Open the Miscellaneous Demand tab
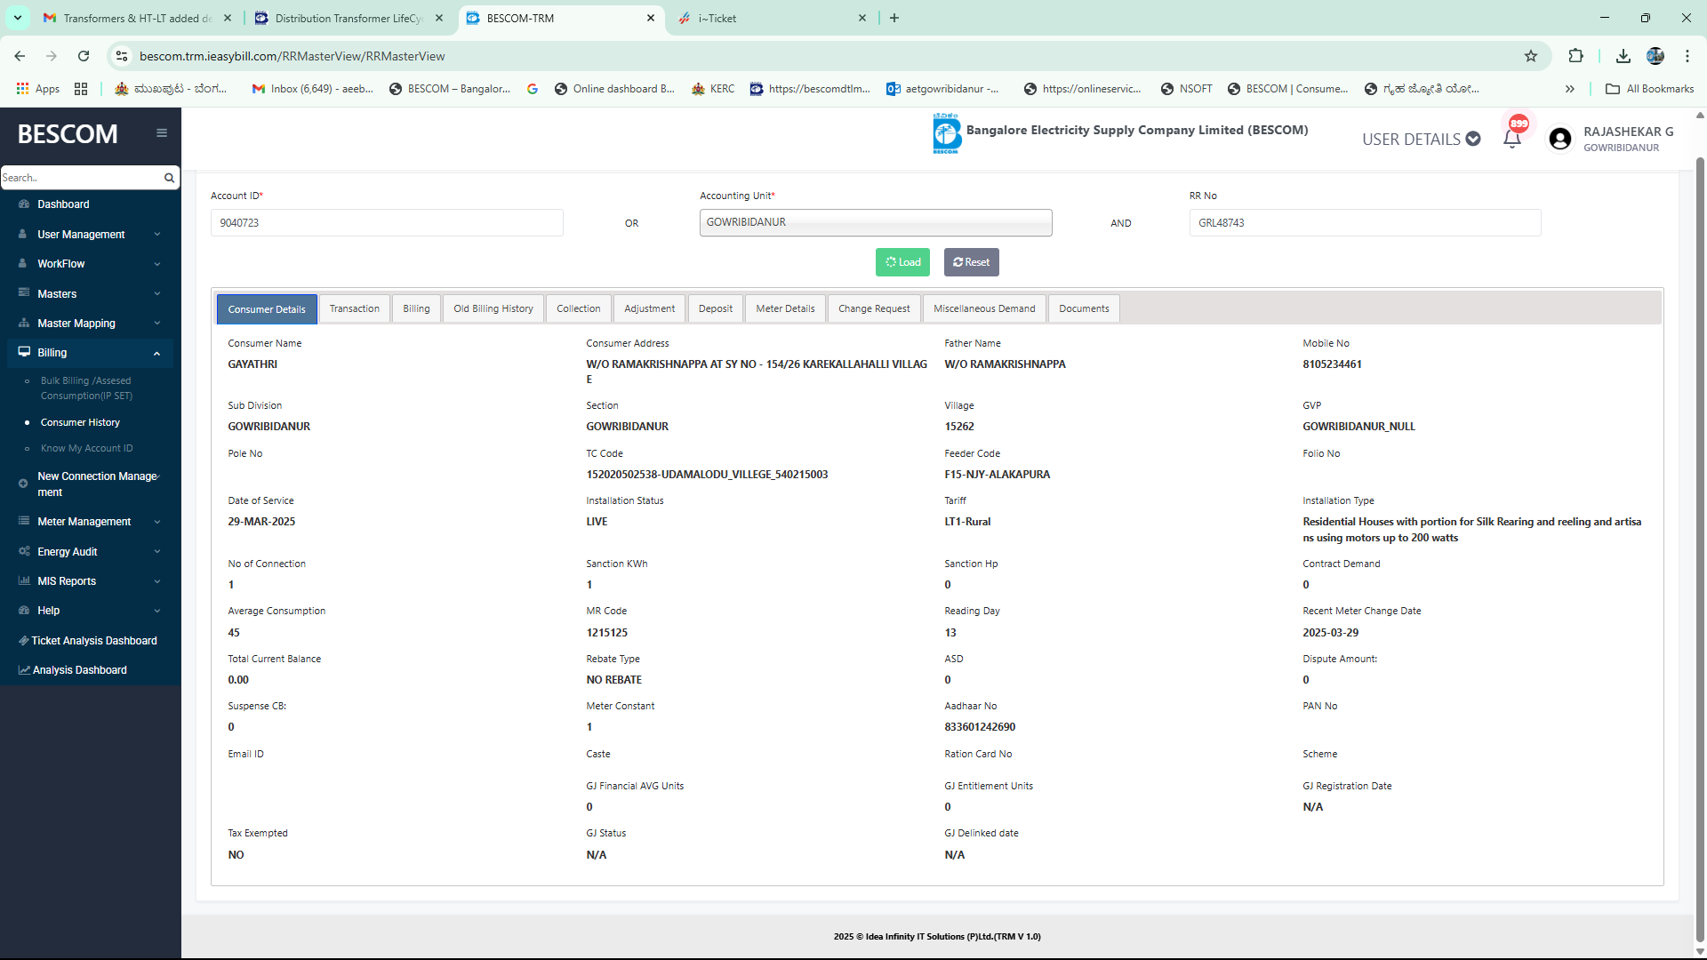This screenshot has width=1707, height=960. pyautogui.click(x=984, y=309)
